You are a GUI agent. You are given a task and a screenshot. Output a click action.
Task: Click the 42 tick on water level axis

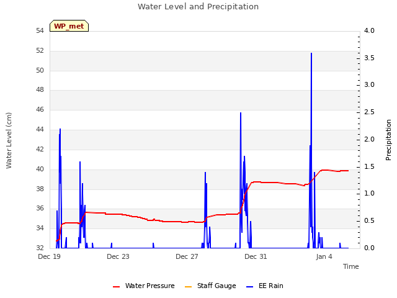pyautogui.click(x=40, y=149)
